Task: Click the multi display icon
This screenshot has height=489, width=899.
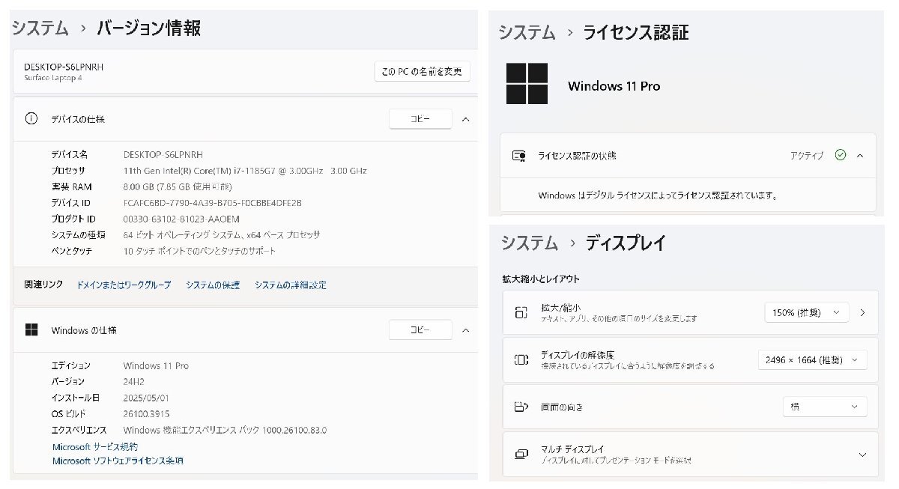Action: 521,454
